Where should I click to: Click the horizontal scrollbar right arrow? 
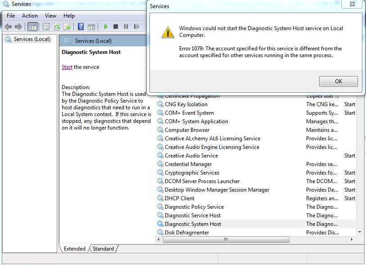pos(352,239)
